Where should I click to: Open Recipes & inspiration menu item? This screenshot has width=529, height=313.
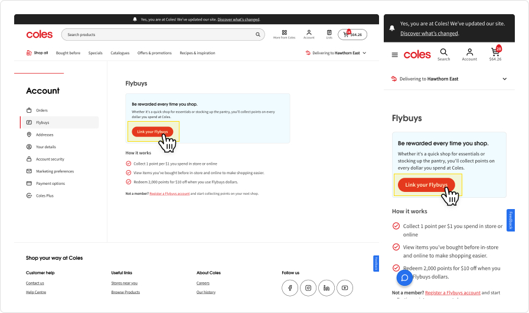click(x=197, y=53)
